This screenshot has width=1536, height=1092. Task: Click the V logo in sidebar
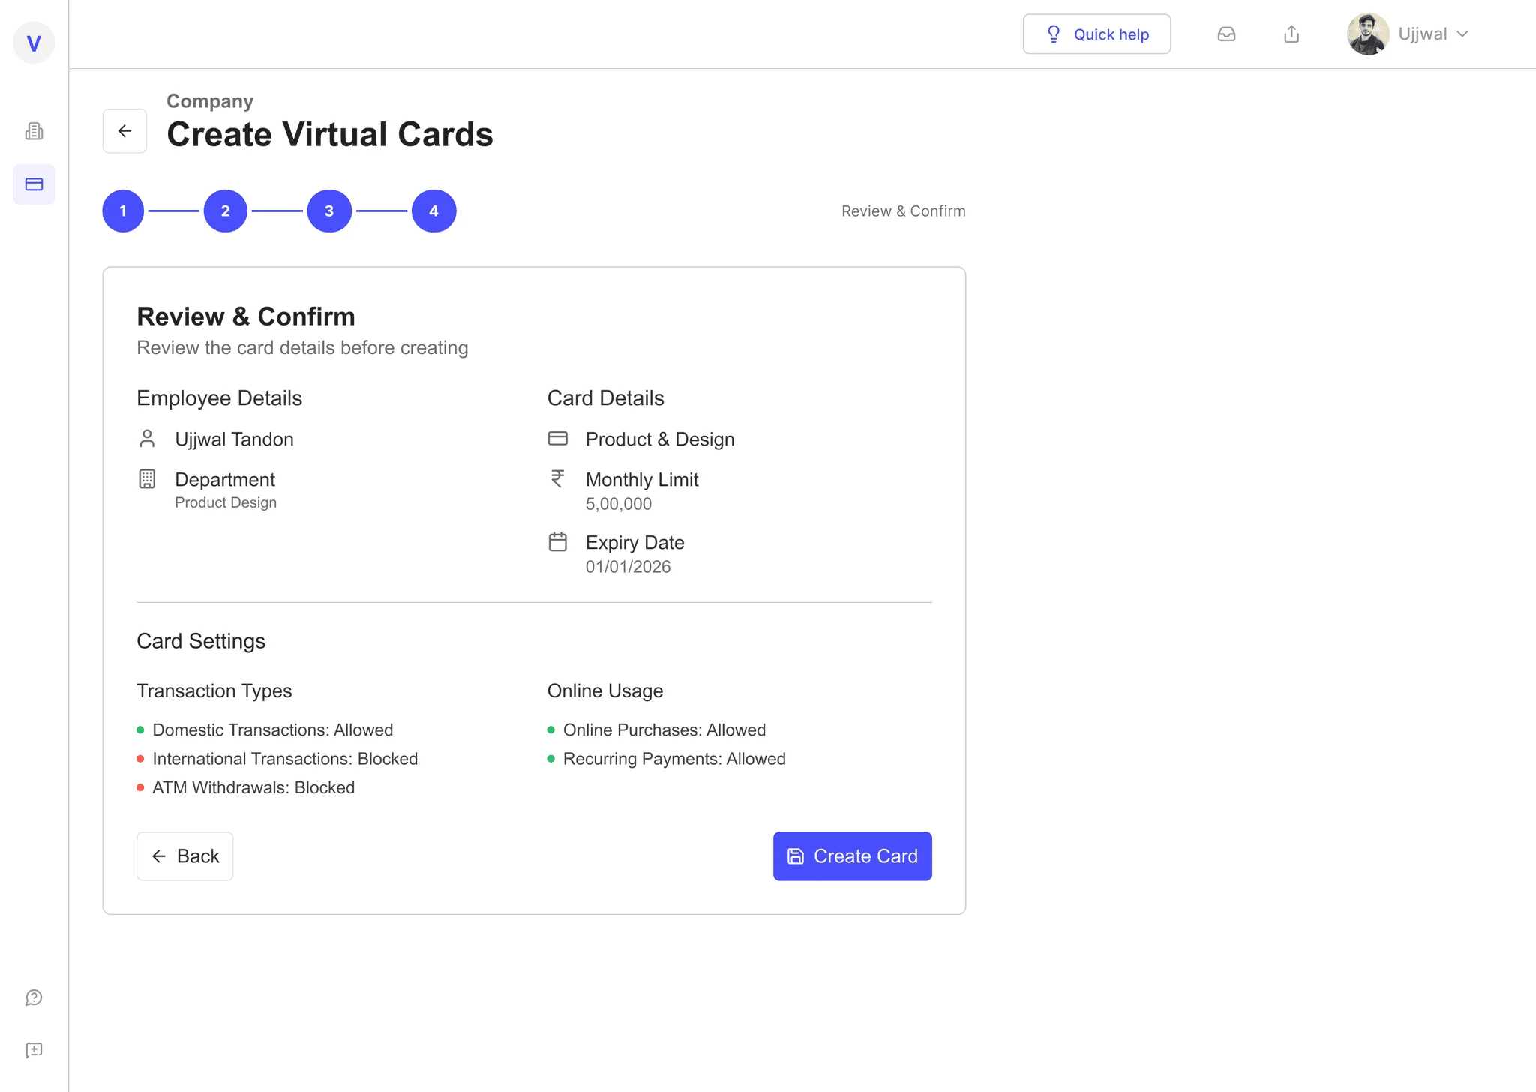(x=34, y=43)
